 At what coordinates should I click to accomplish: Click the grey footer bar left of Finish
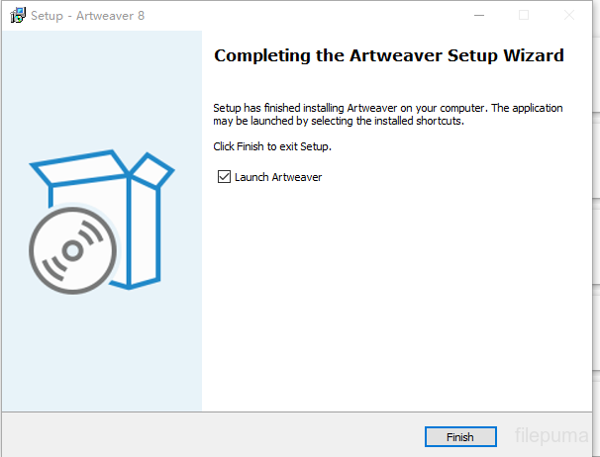point(198,435)
